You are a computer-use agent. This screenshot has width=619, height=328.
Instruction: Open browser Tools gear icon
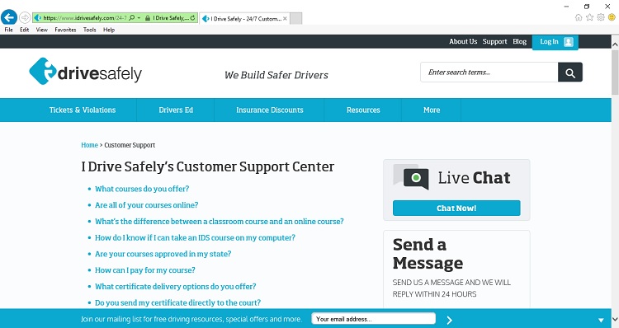601,17
